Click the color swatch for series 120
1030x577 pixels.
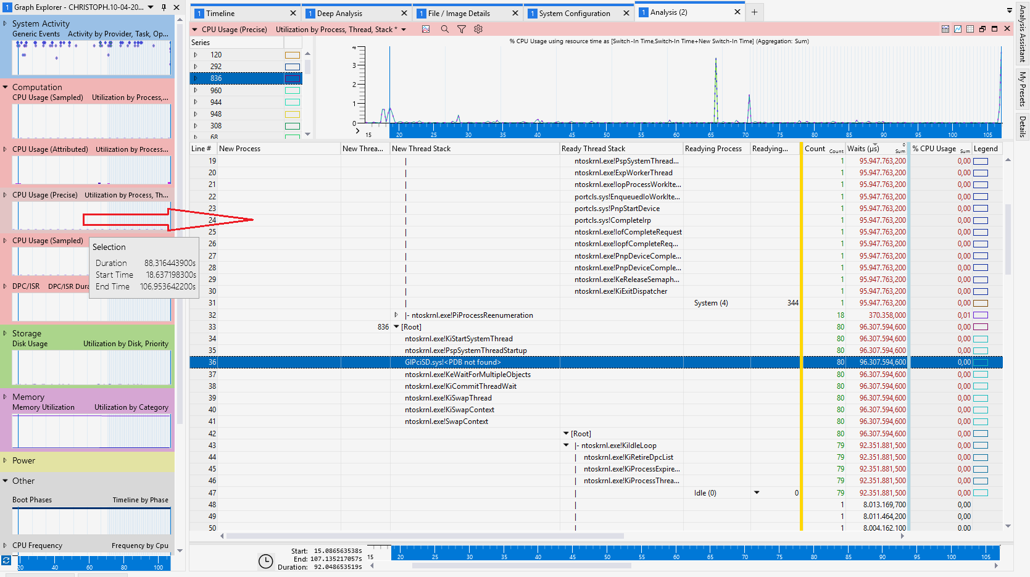point(293,55)
